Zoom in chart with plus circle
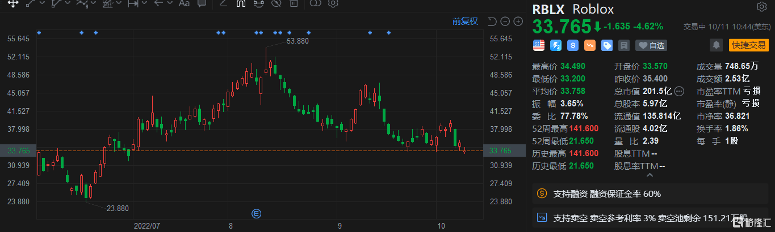This screenshot has width=775, height=232. 518,22
